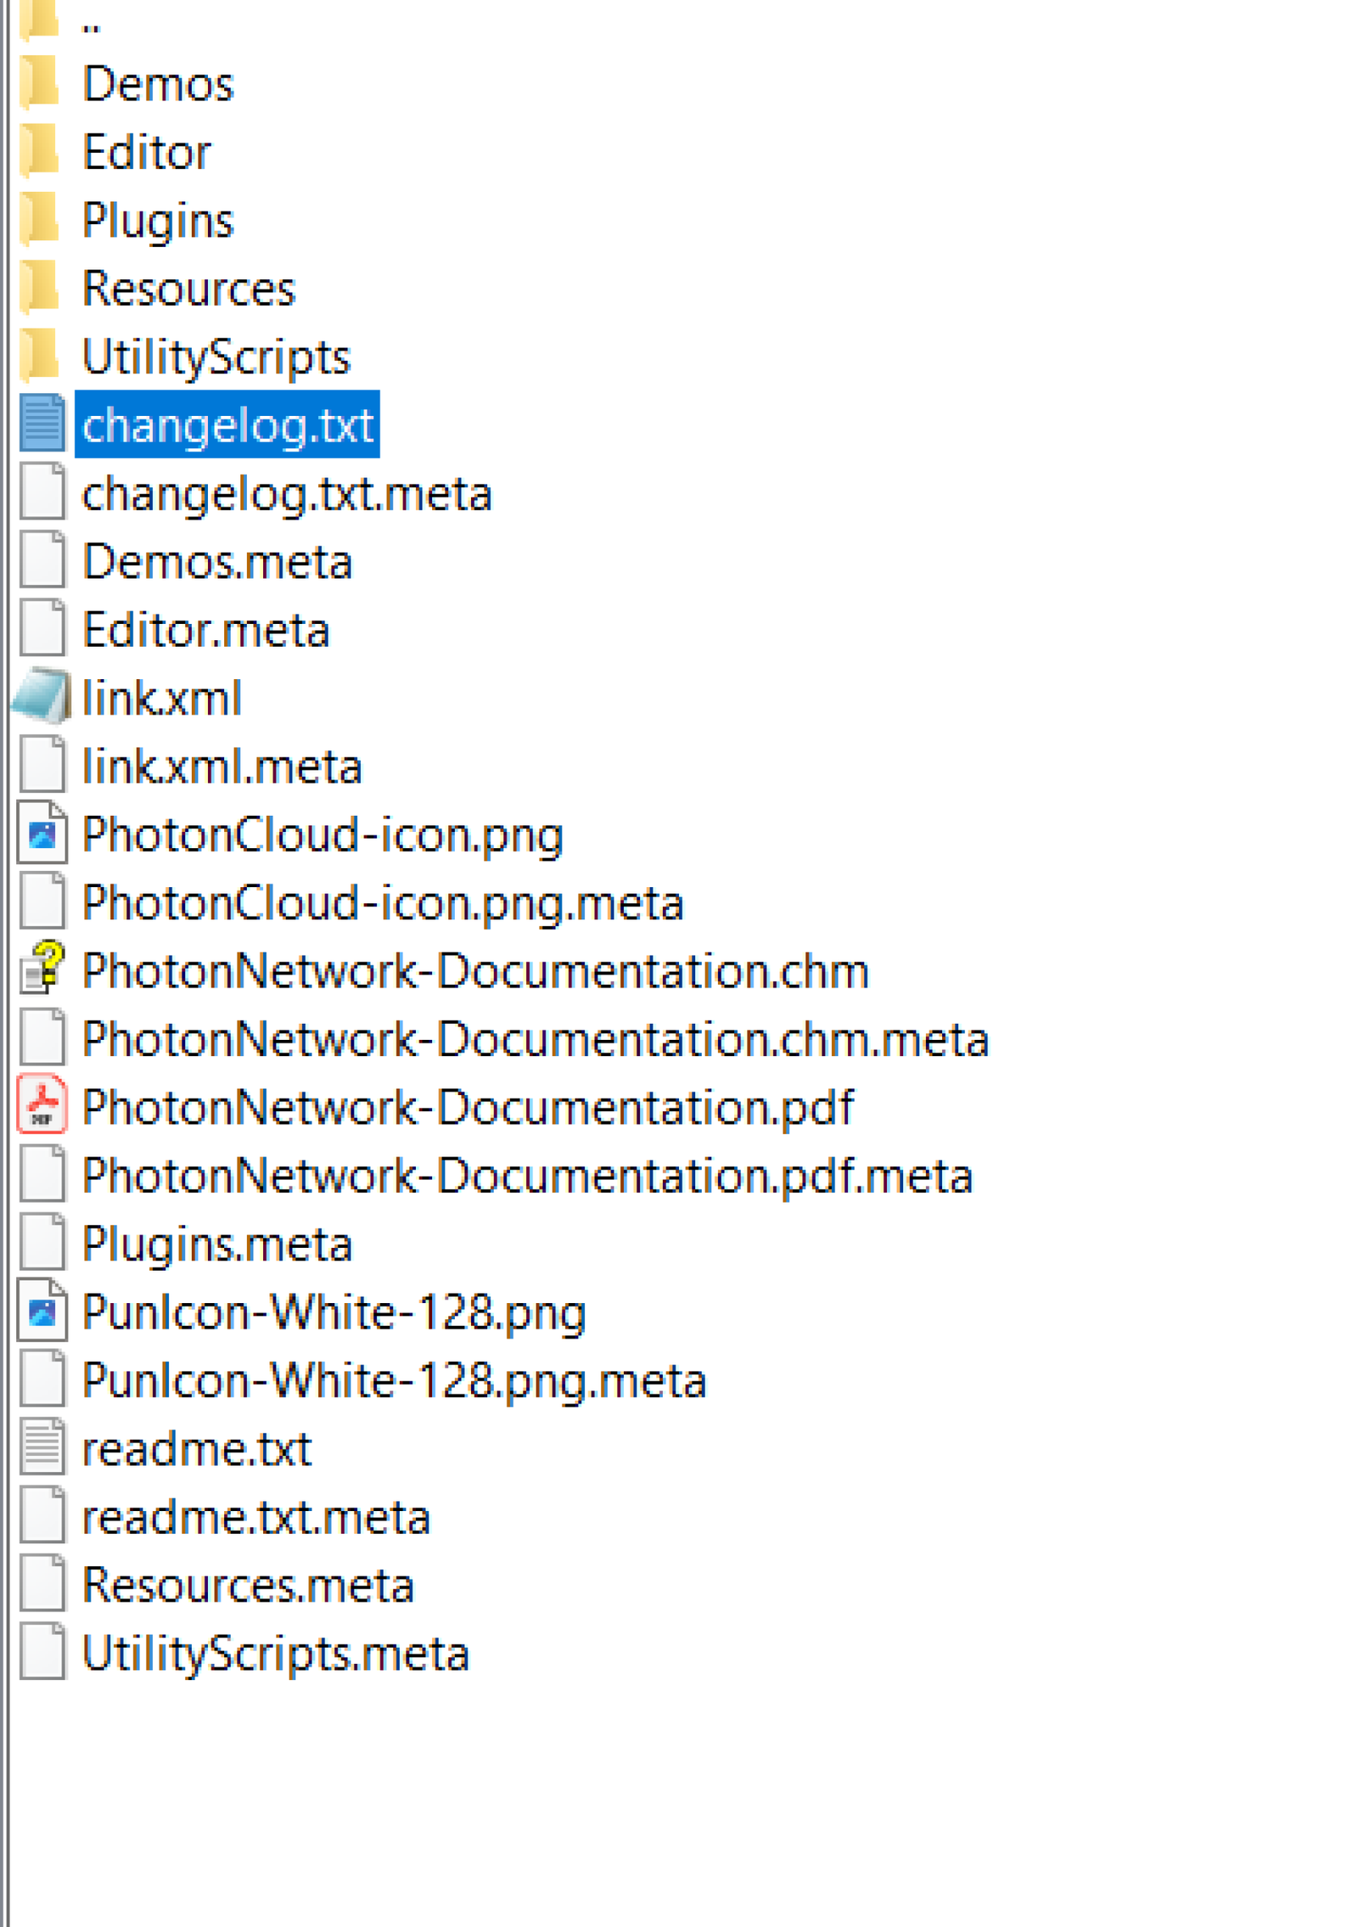Select the Plugins folder

pyautogui.click(x=157, y=221)
